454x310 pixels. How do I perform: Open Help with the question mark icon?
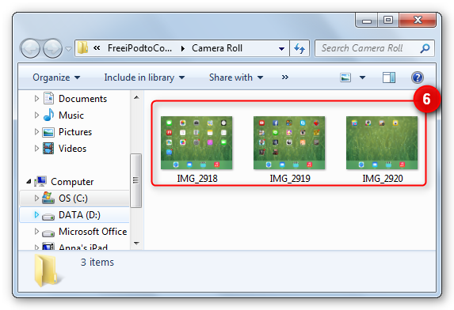point(418,77)
